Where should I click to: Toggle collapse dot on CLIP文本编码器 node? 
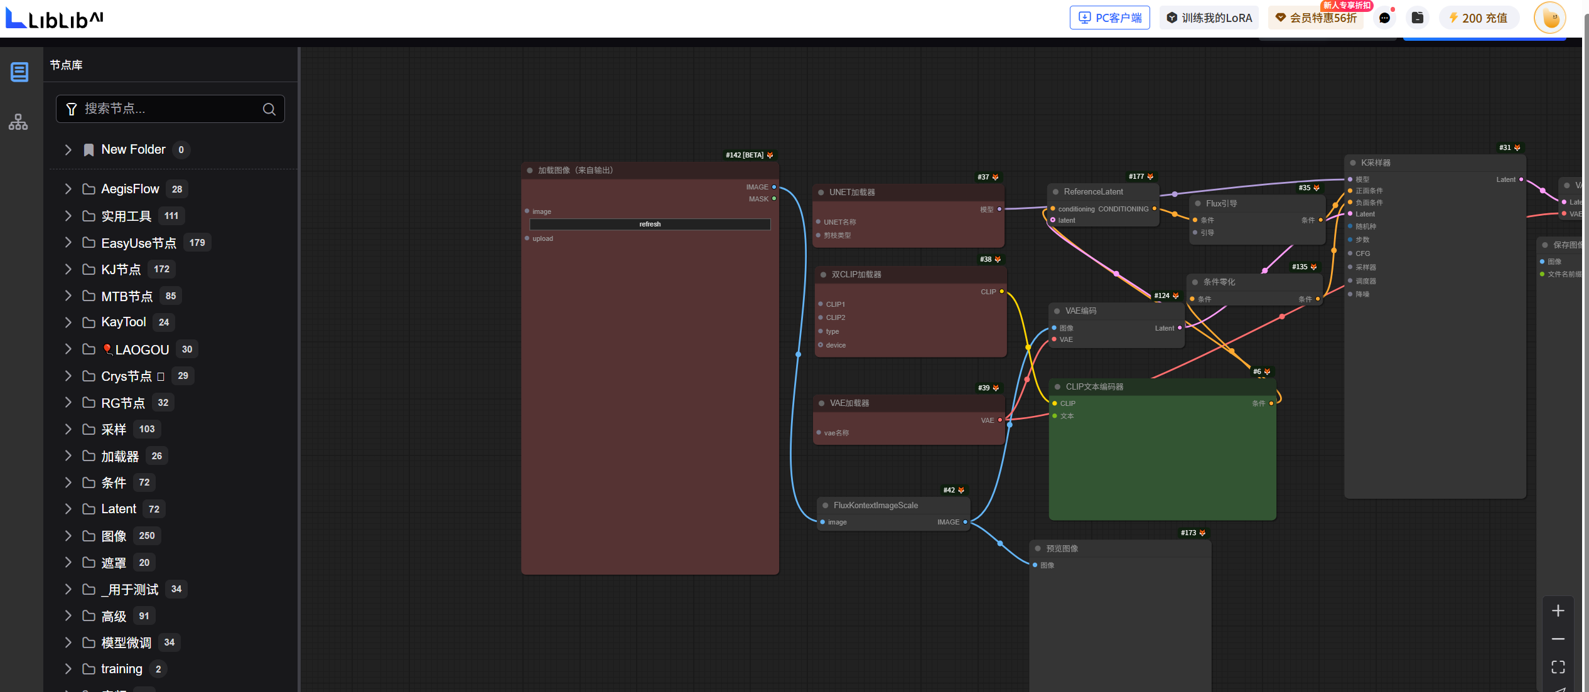[1057, 387]
